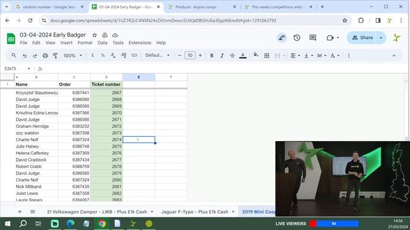Open the video meeting camera dropdown
The image size is (410, 230).
[x=332, y=38]
